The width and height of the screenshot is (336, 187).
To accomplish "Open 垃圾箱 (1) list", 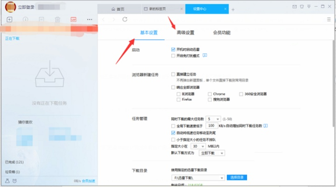I will tap(13, 172).
